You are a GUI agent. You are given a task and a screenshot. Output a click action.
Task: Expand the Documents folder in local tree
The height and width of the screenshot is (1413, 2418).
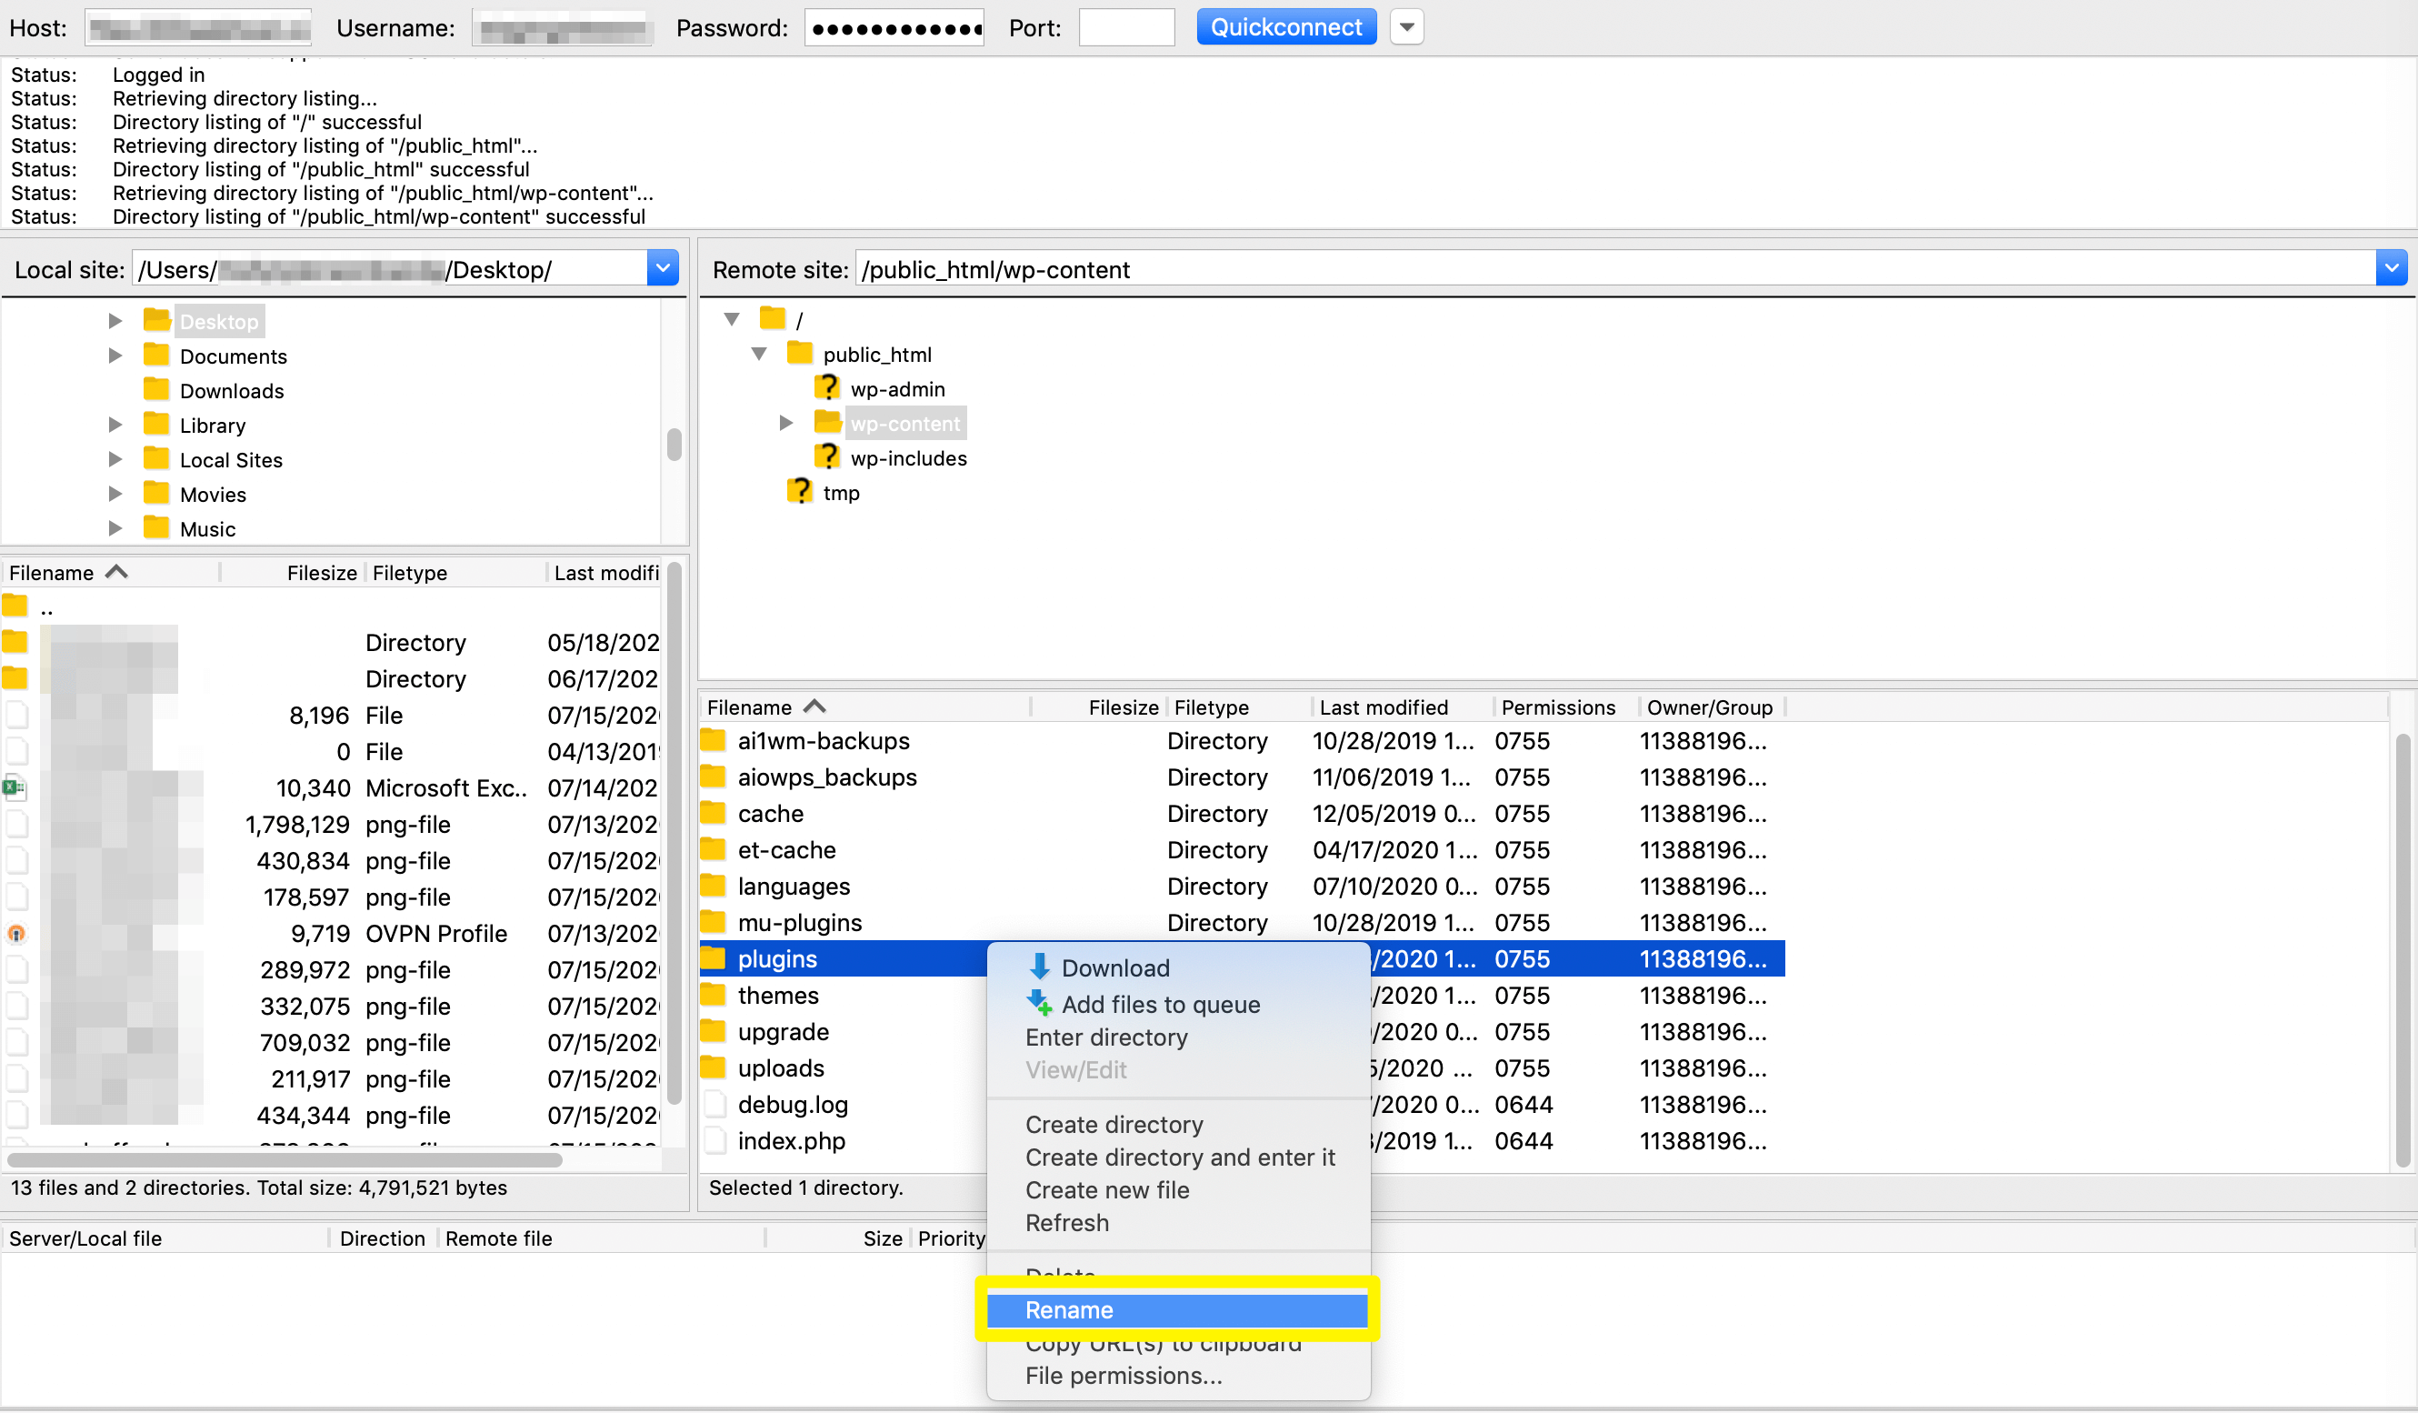[x=115, y=356]
